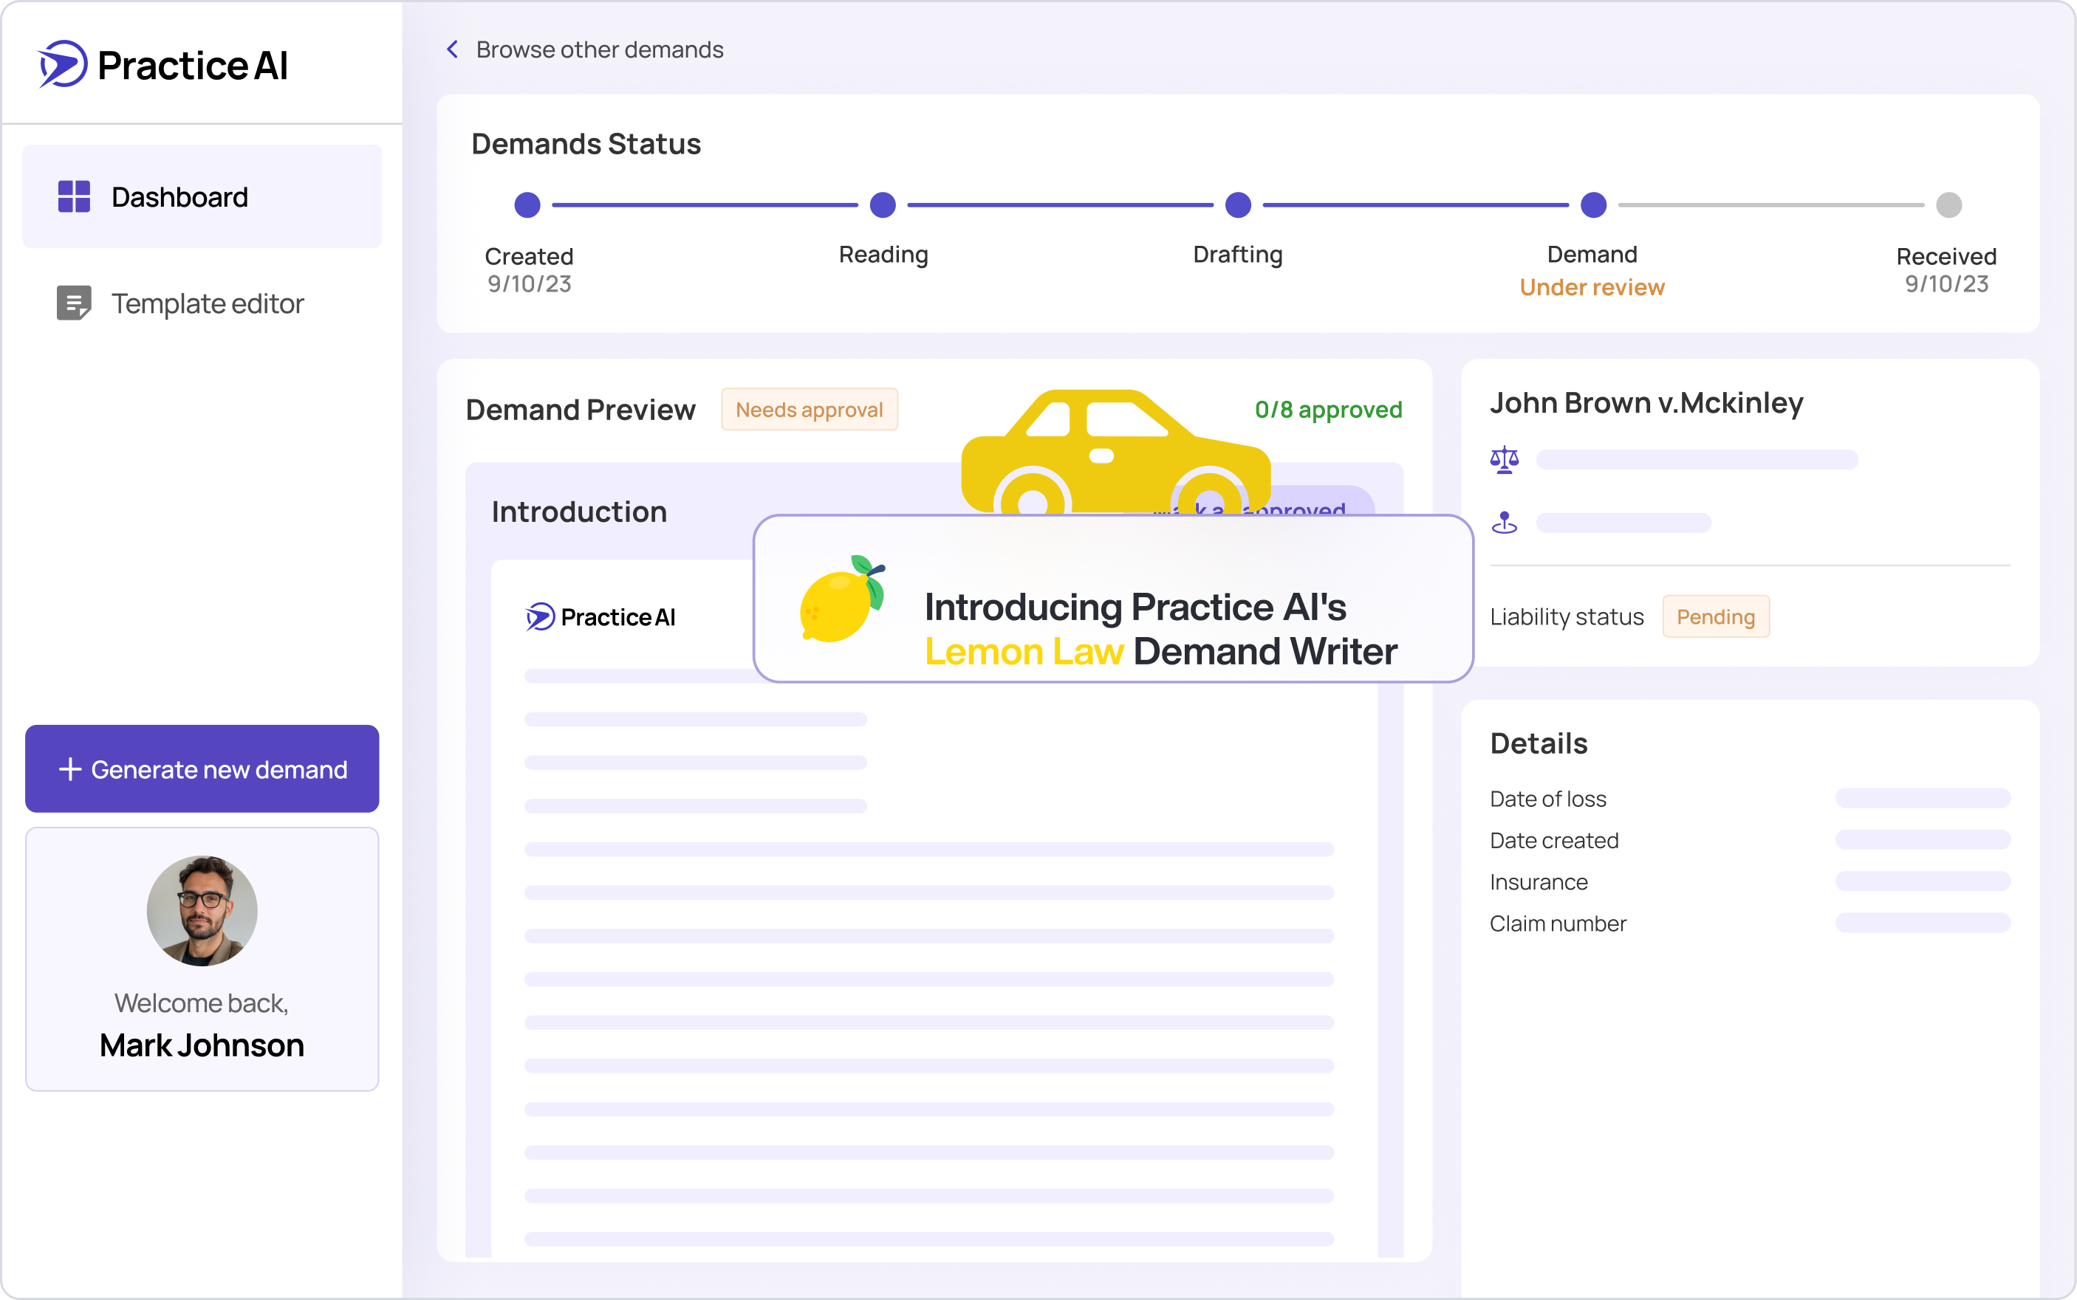Viewport: 2077px width, 1300px height.
Task: Select the Reading step marker
Action: (x=883, y=205)
